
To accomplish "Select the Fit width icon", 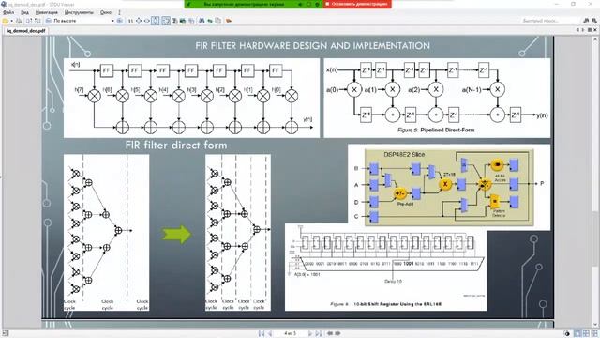I will (146, 21).
